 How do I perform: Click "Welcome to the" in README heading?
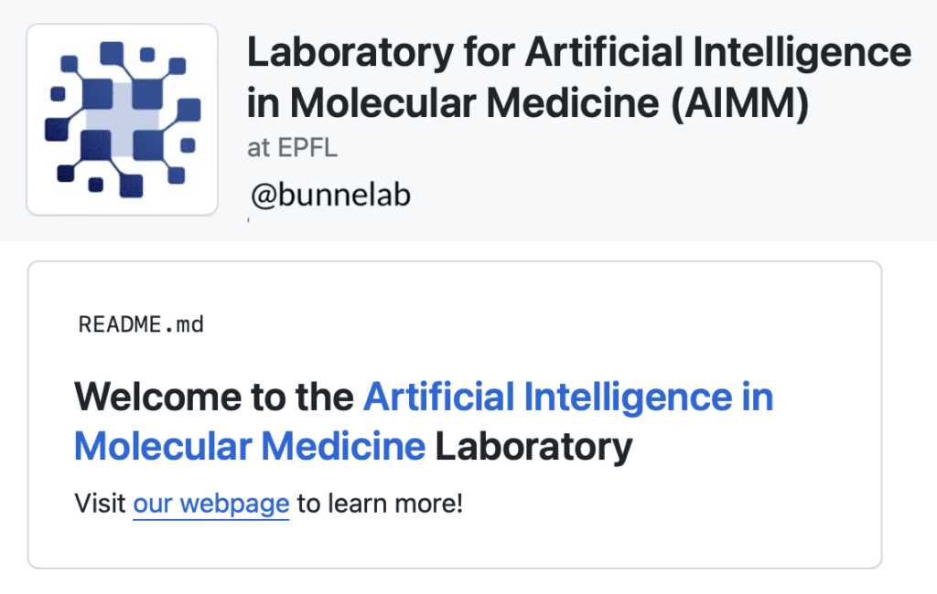click(x=213, y=398)
